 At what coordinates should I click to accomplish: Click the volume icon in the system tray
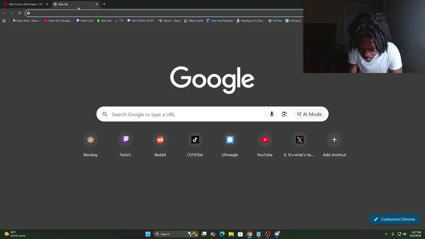(404, 234)
